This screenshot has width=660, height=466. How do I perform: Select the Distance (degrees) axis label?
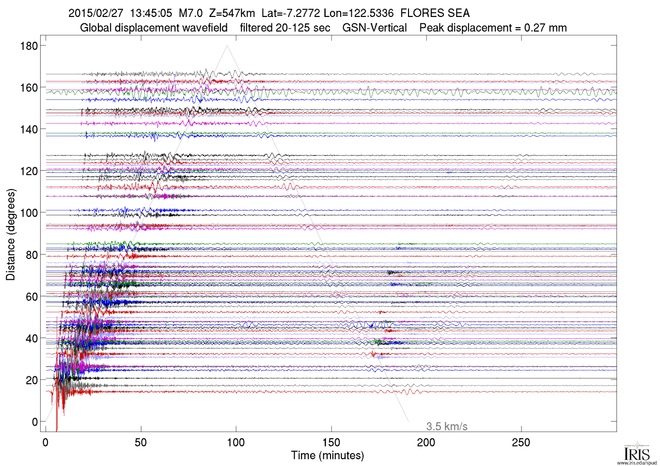click(11, 235)
